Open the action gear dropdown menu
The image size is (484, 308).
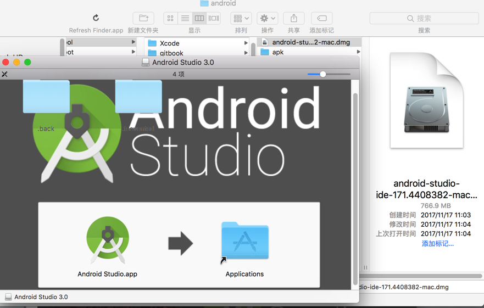tap(268, 18)
